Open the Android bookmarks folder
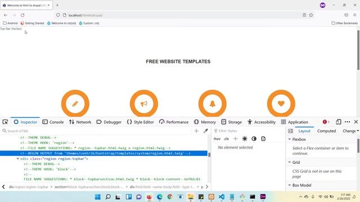The image size is (360, 202). pos(10,23)
